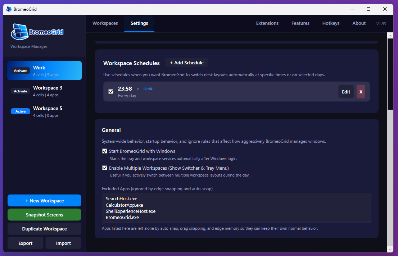This screenshot has height=256, width=398.
Task: Click the BromeoGrid title bar app icon
Action: (x=9, y=9)
